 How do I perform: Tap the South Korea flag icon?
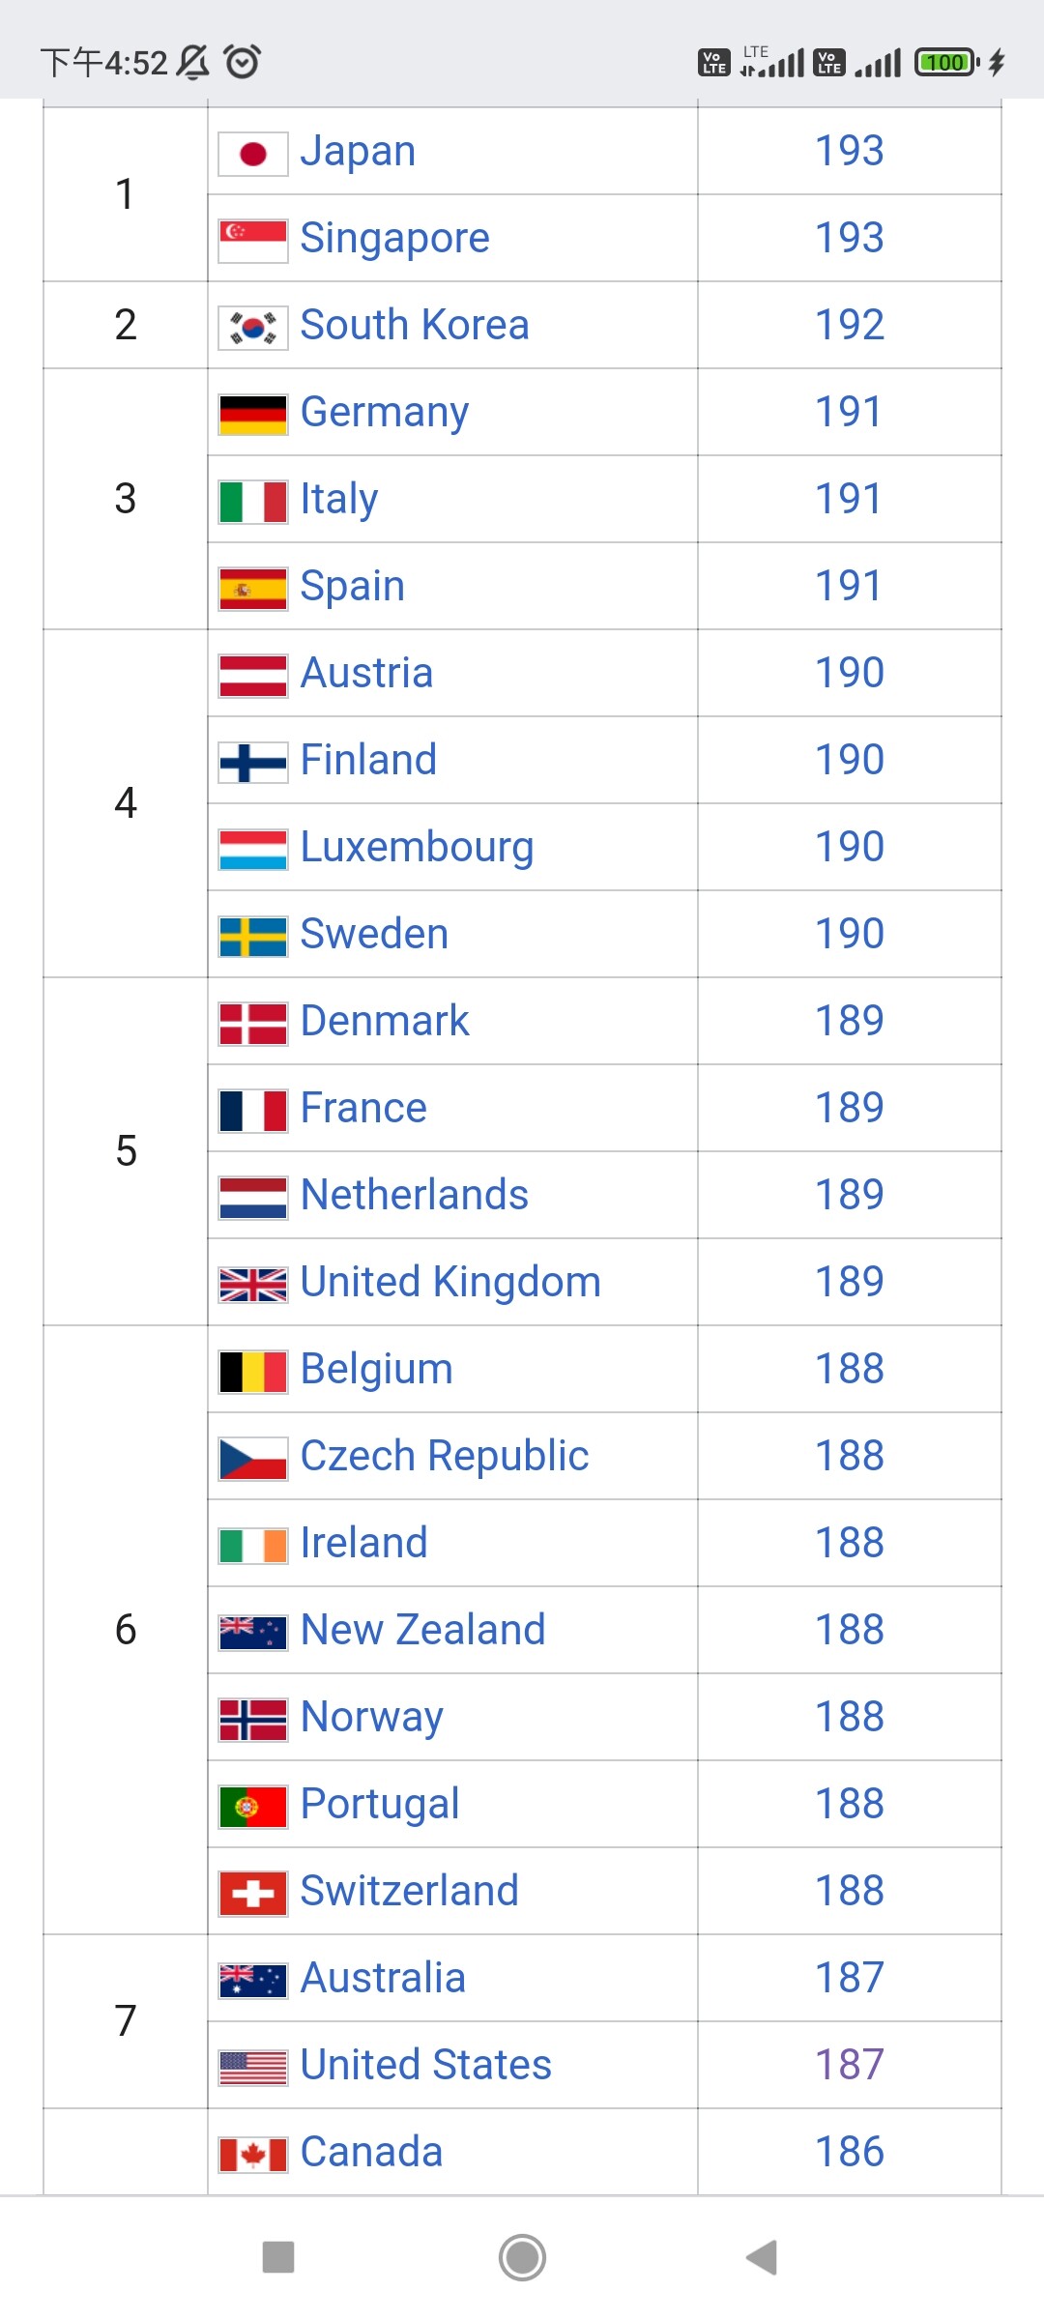click(253, 328)
